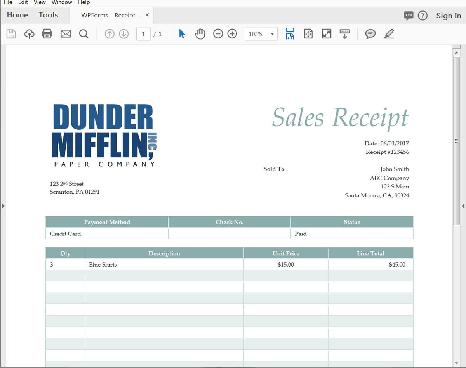The width and height of the screenshot is (466, 368).
Task: Click the Paid status cell
Action: pyautogui.click(x=351, y=234)
